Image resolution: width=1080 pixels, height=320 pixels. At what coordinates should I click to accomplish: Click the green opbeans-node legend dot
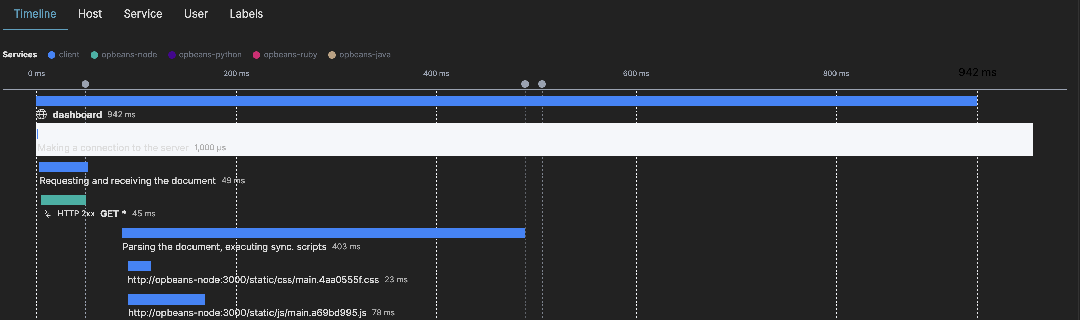(94, 54)
